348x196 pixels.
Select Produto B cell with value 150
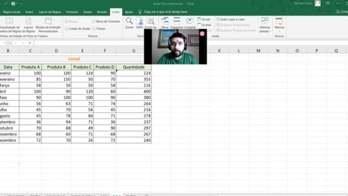click(56, 79)
